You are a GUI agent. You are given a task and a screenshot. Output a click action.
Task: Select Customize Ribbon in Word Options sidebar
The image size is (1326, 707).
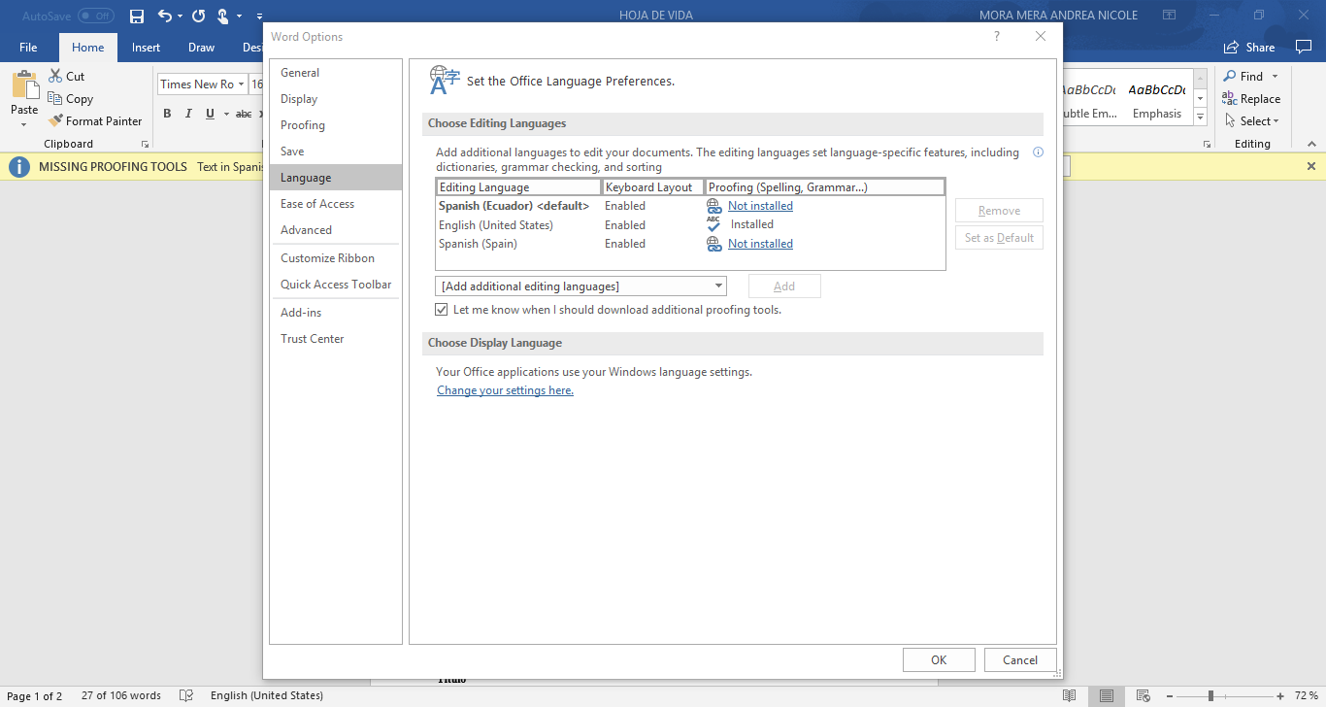pyautogui.click(x=336, y=258)
